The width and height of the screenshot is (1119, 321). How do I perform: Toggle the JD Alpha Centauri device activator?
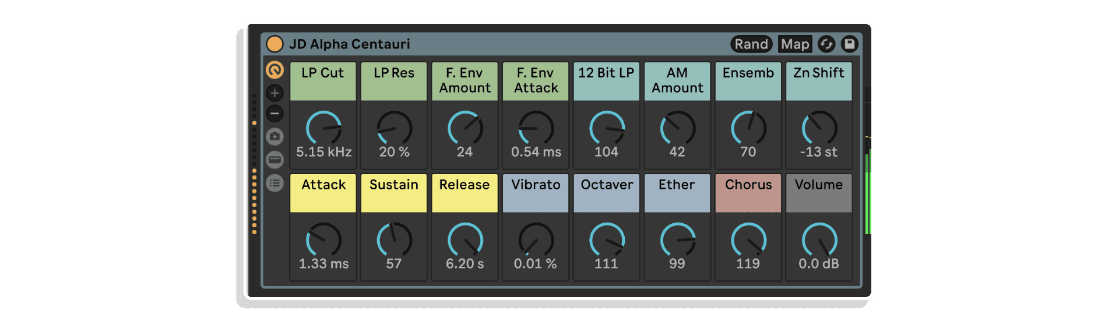click(275, 44)
